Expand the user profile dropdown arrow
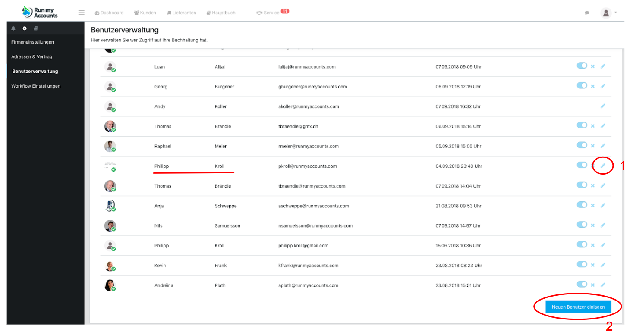Viewport: 630px width, 335px height. 616,13
